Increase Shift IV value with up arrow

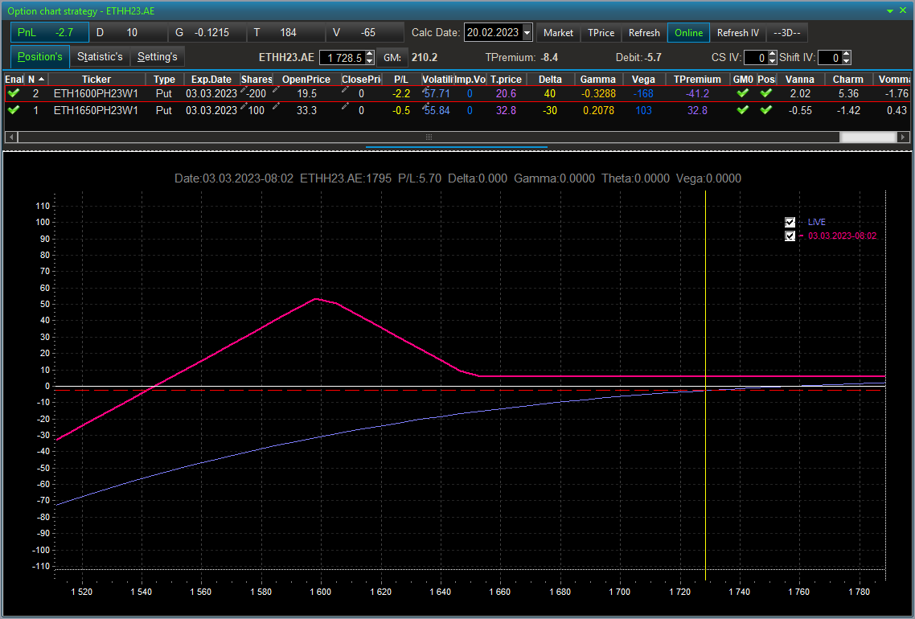point(847,54)
